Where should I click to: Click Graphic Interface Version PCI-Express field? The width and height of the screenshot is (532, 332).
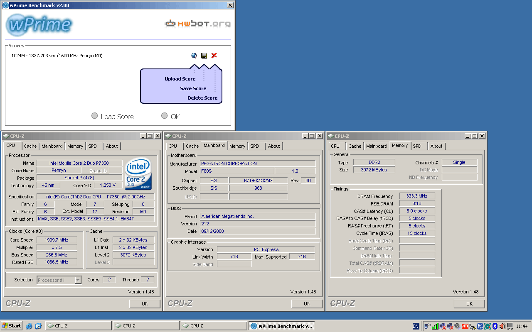click(x=266, y=249)
